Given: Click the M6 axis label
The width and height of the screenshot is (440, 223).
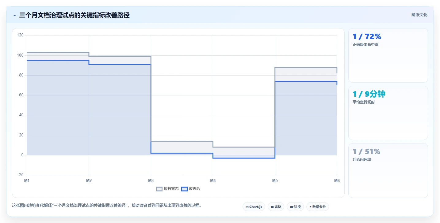Looking at the screenshot, I should click(x=337, y=181).
